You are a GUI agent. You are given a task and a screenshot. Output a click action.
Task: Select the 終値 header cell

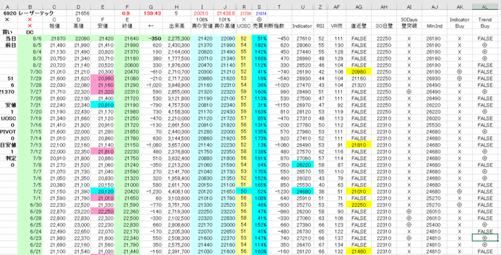[127, 26]
